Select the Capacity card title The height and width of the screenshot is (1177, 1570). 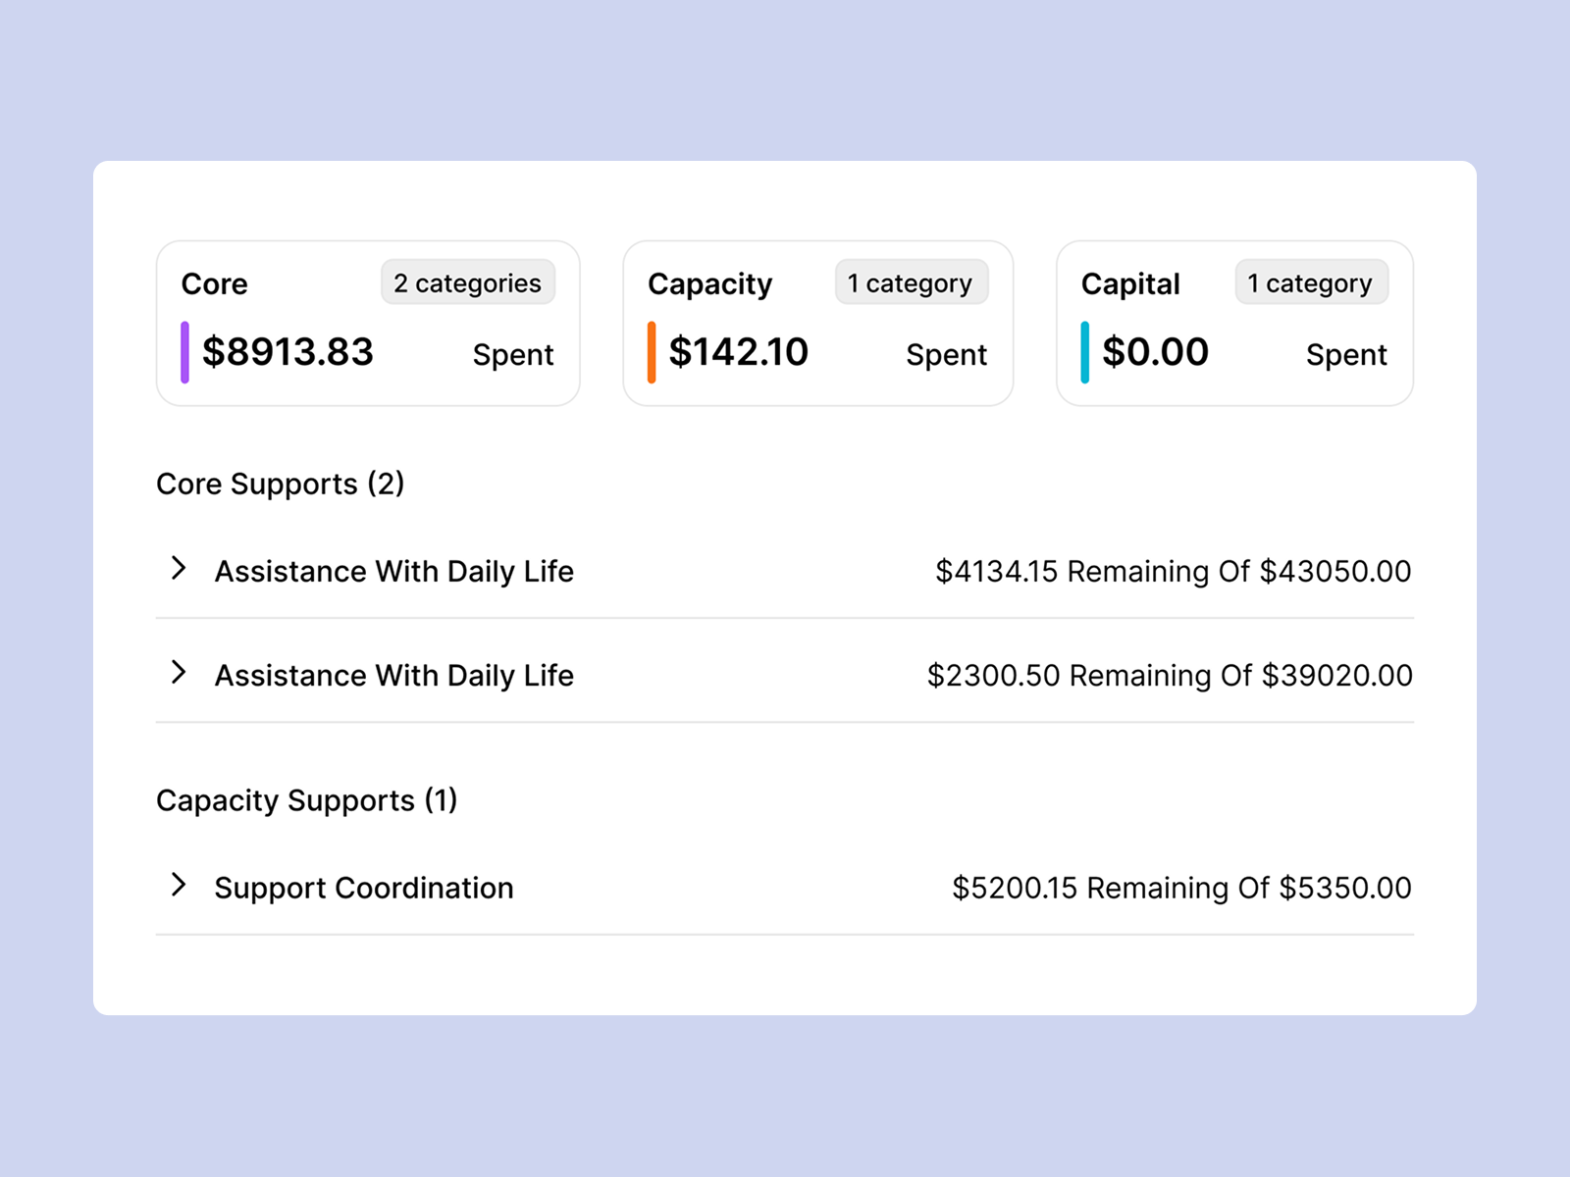click(709, 284)
